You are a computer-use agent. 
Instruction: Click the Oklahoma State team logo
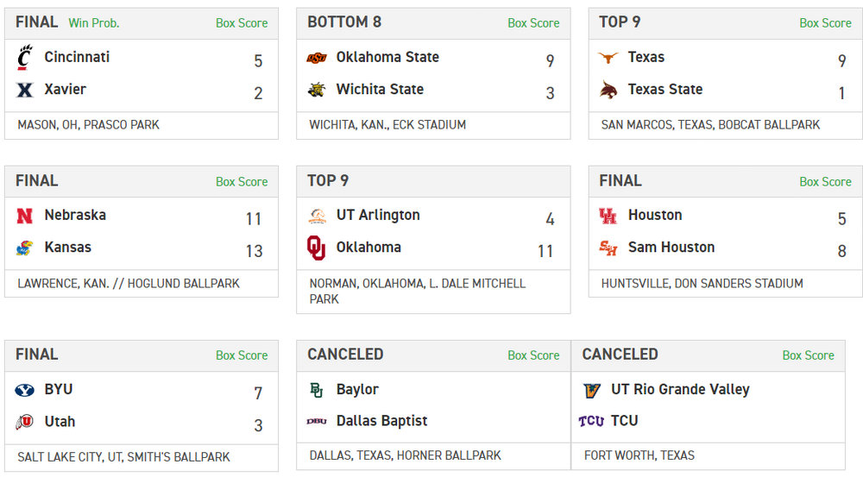pos(317,58)
